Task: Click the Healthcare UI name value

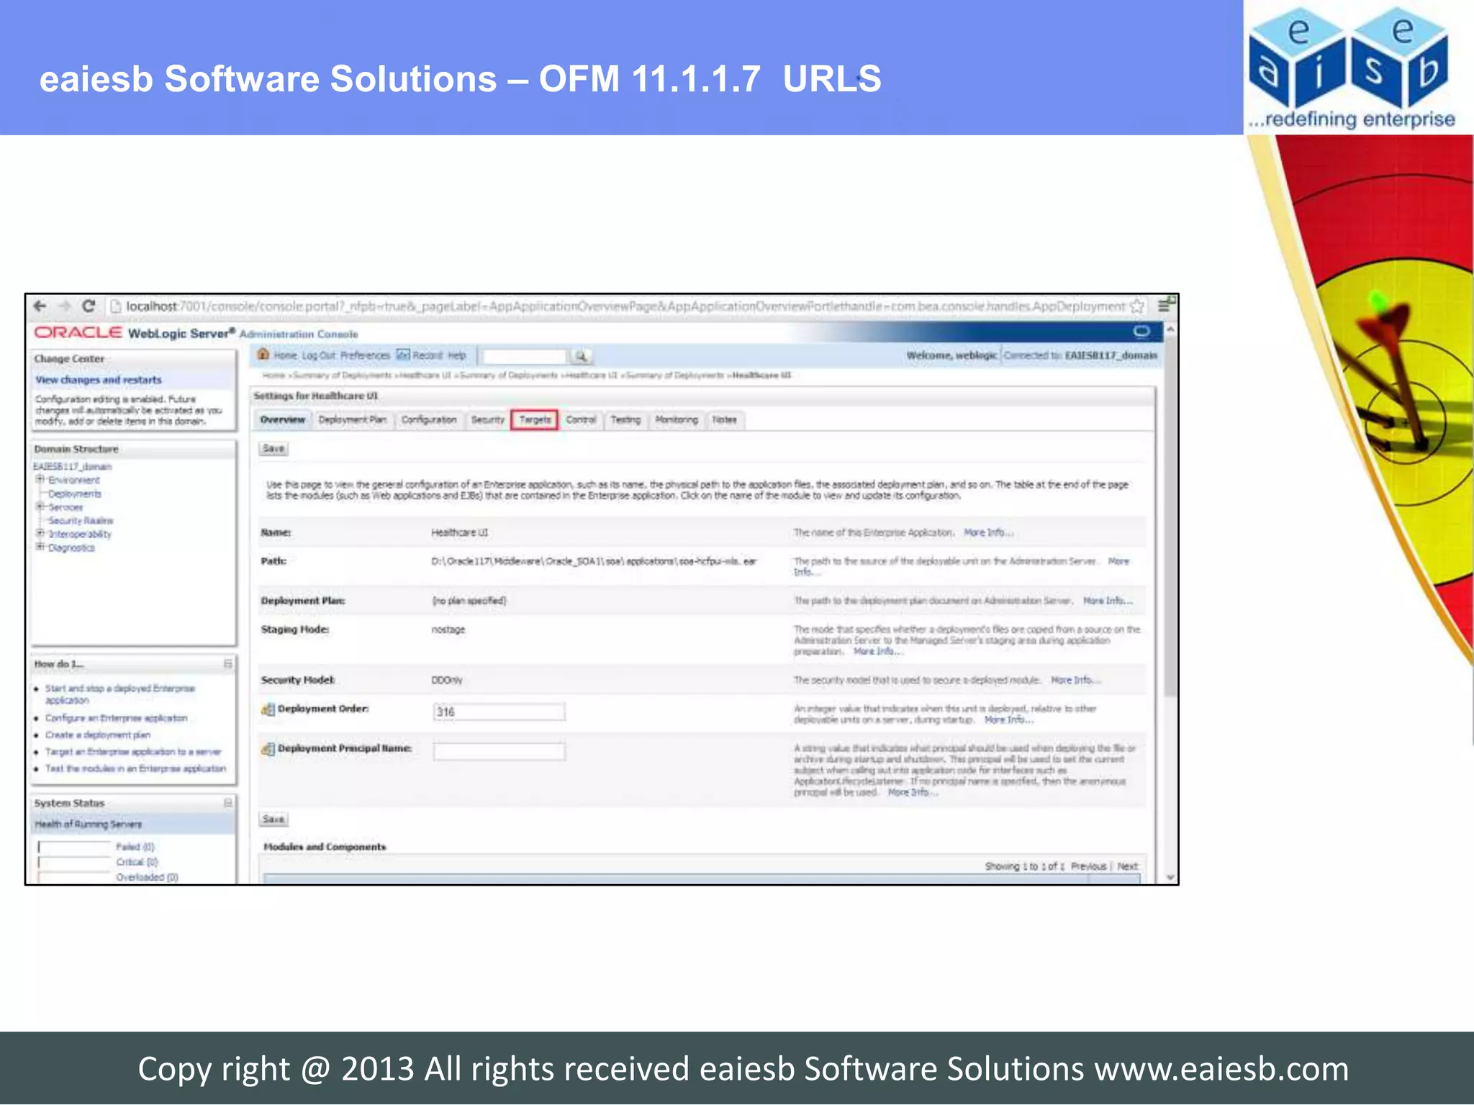Action: [459, 532]
